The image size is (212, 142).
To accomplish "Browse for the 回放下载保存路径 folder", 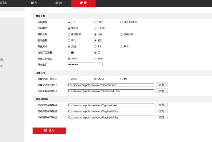I will 161,91.
